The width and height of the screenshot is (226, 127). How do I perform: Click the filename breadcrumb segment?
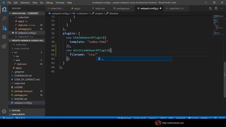point(112,13)
